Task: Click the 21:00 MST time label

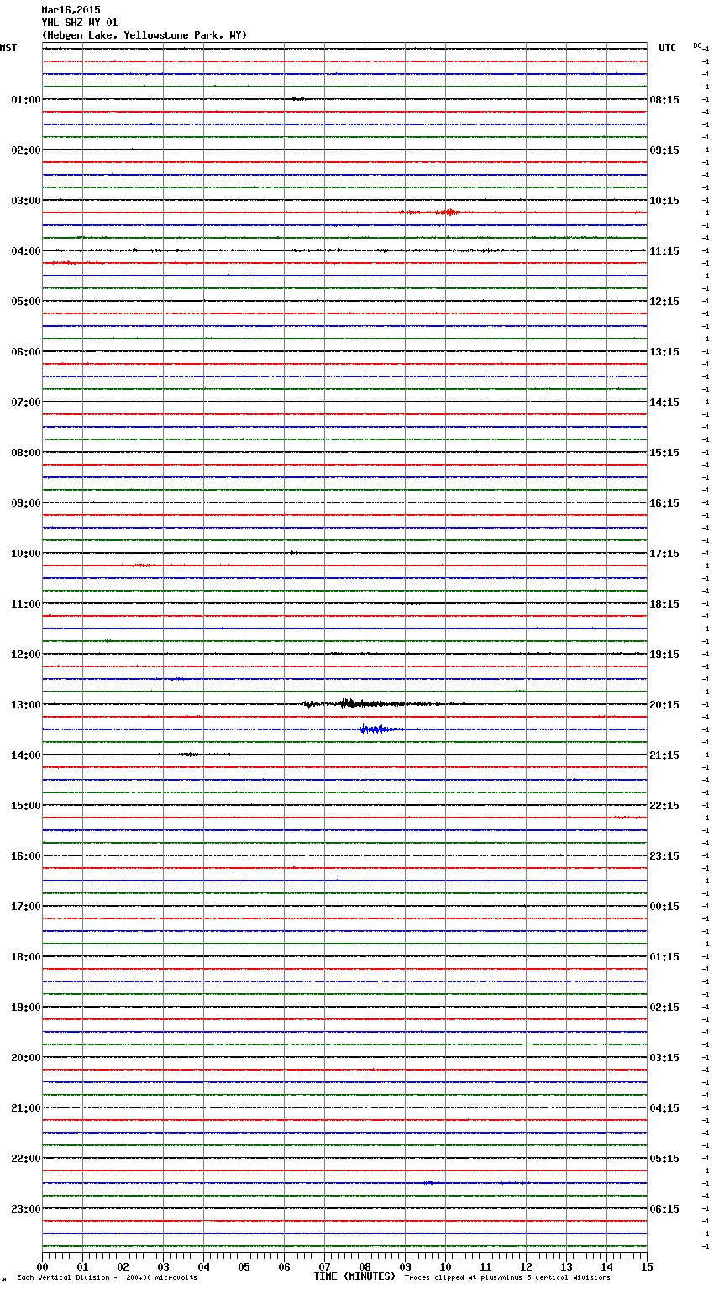Action: pos(26,1108)
